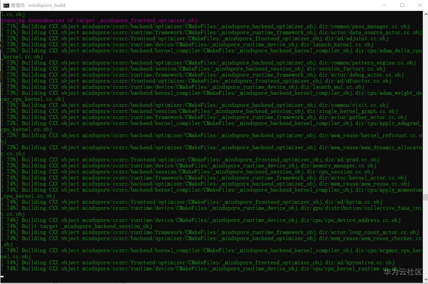428x284 pixels.
Task: Click the line building mem_reuse/kernel_refcount
Action: coord(211,135)
